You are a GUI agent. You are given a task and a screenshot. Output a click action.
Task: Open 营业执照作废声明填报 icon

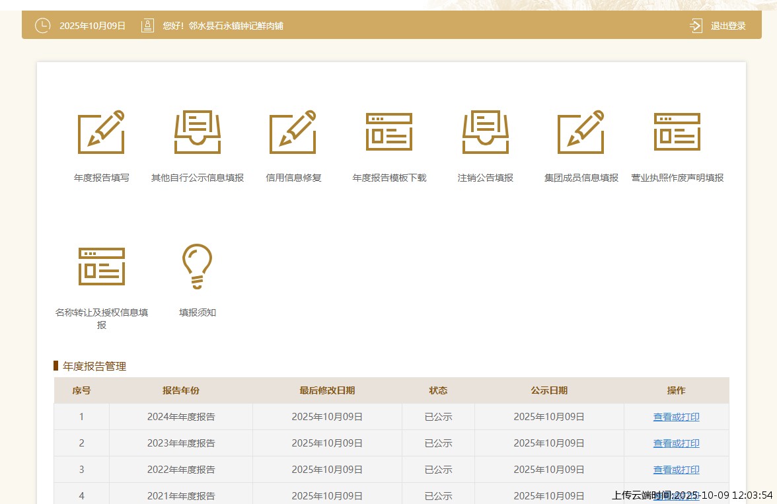[x=677, y=132]
